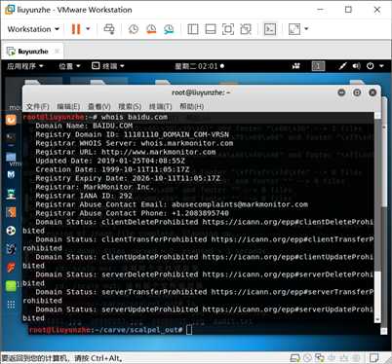392x364 pixels.
Task: Open the 位置 places menu
Action: coord(69,66)
